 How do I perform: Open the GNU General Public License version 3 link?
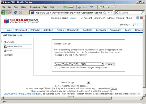pos(23,94)
